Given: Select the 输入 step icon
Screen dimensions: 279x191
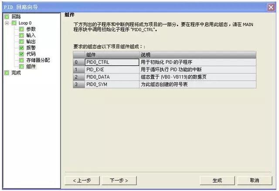Looking at the screenshot, I should [x=21, y=35].
